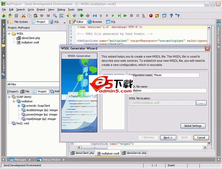This screenshot has width=222, height=169.
Task: Click the Copy toolbar icon
Action: coord(29,16)
